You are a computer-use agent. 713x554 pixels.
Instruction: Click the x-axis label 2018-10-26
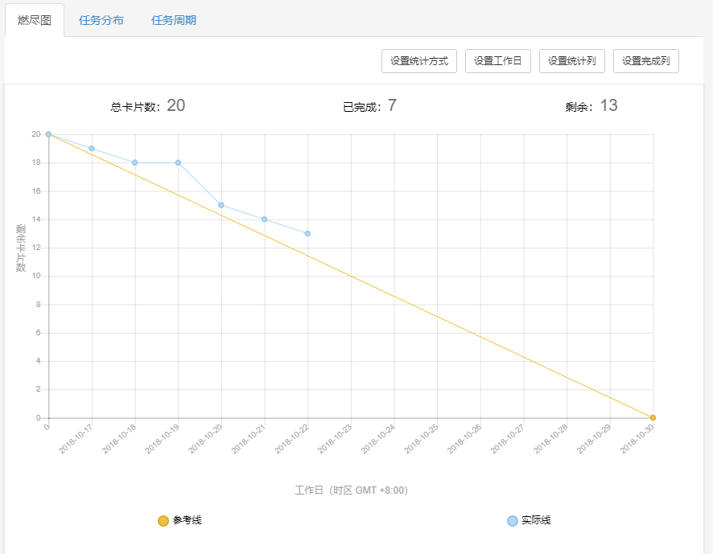click(x=464, y=439)
